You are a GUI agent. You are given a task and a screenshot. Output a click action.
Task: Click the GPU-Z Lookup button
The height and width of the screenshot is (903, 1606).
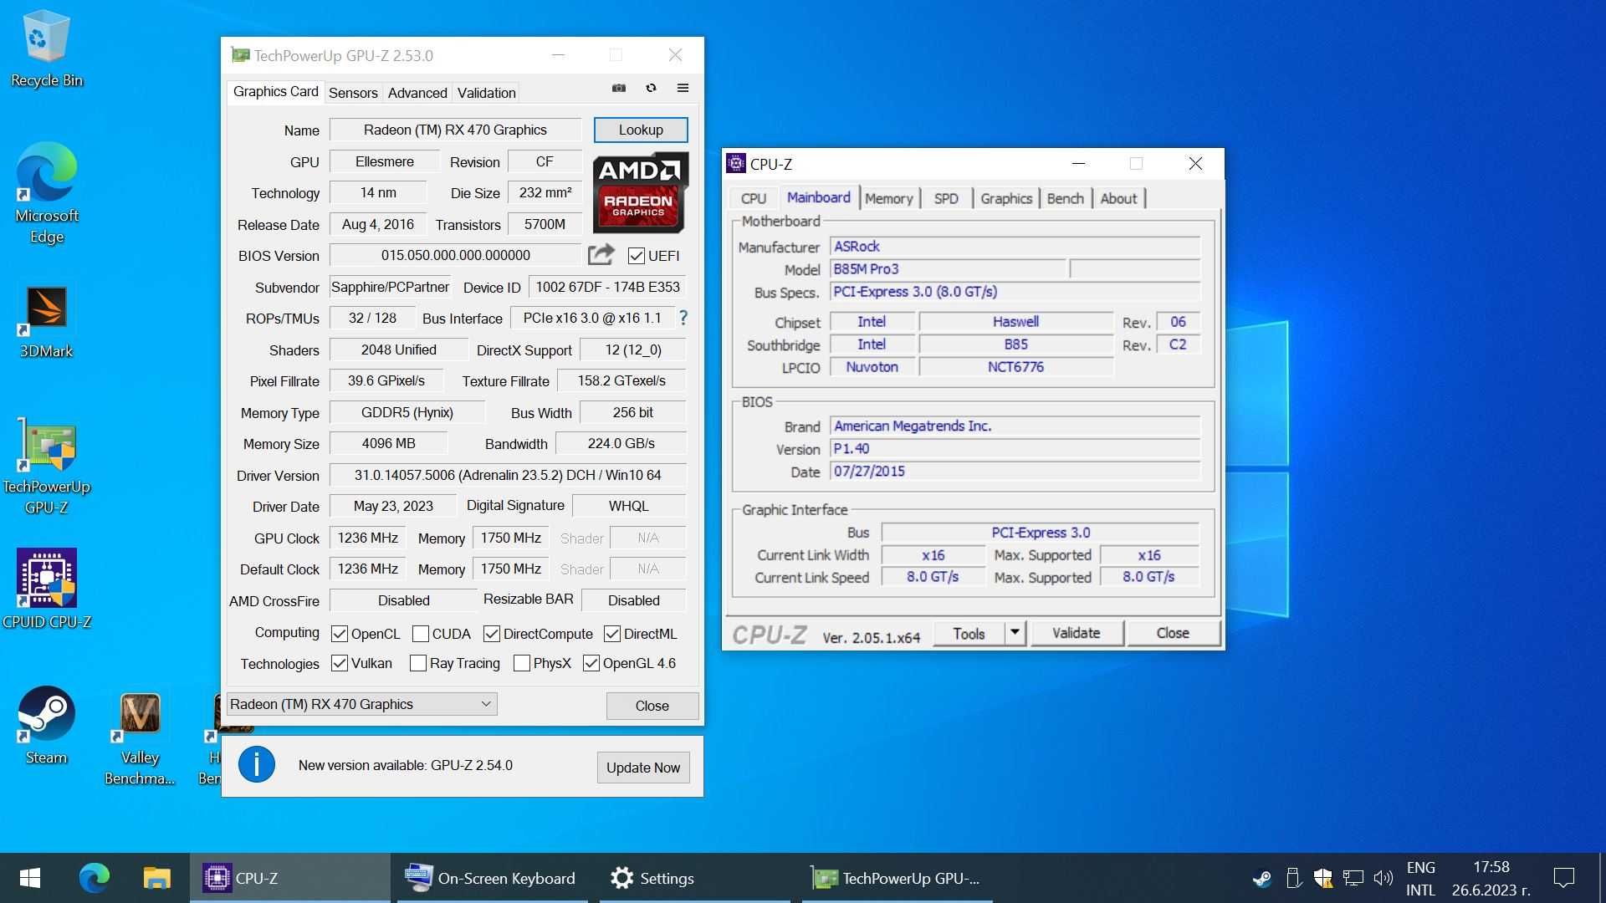click(641, 130)
